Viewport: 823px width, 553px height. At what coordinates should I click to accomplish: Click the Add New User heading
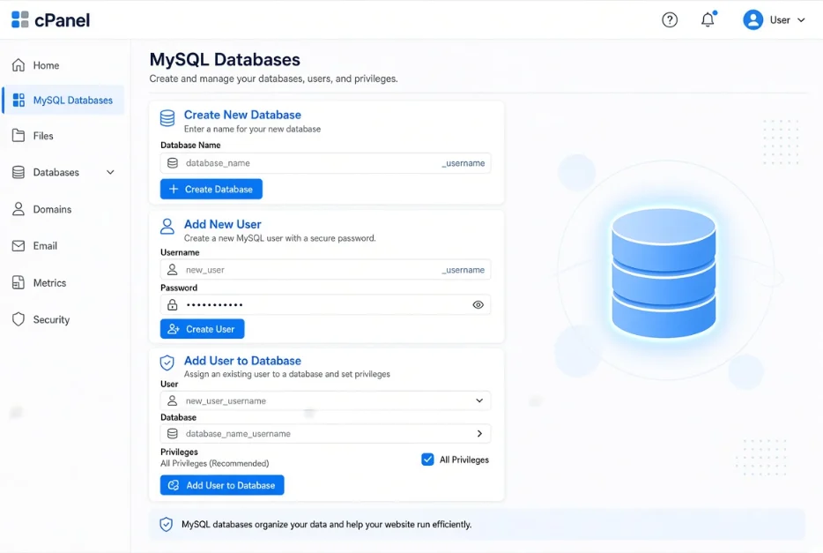[x=223, y=224]
